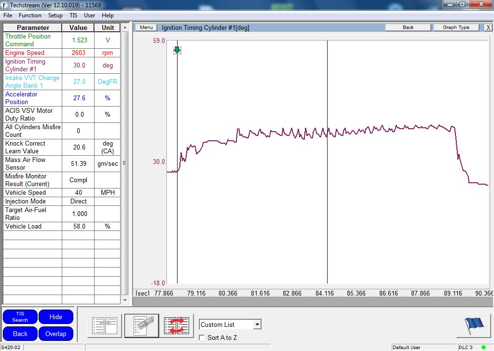Click the blue Hide button

point(56,317)
